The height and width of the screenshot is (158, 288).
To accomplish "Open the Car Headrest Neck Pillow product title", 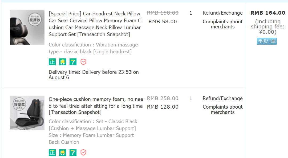I will (95, 24).
